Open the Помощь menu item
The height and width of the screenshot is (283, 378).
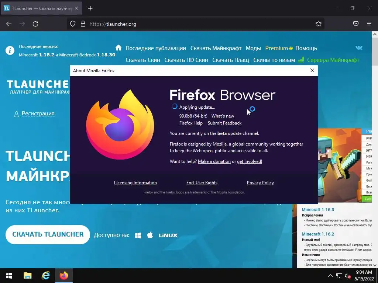pyautogui.click(x=306, y=48)
